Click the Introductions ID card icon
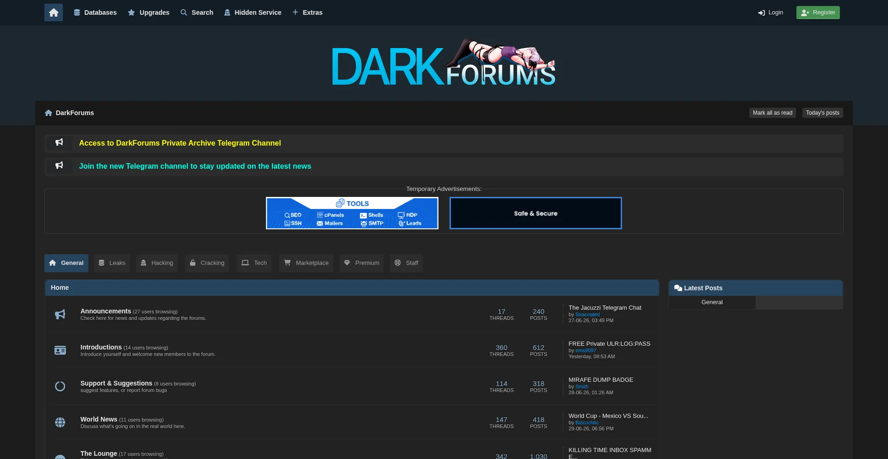The image size is (888, 459). click(x=60, y=350)
